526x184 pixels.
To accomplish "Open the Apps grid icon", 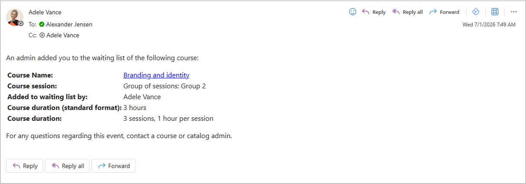I will 495,12.
